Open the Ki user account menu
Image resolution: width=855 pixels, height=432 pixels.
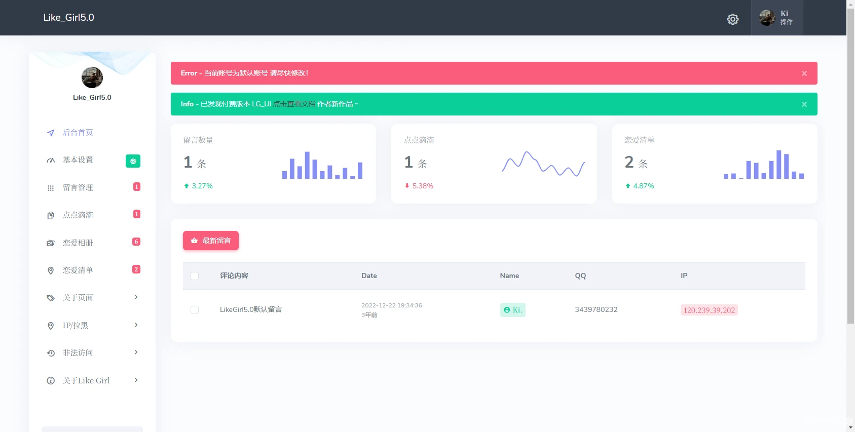coord(776,18)
